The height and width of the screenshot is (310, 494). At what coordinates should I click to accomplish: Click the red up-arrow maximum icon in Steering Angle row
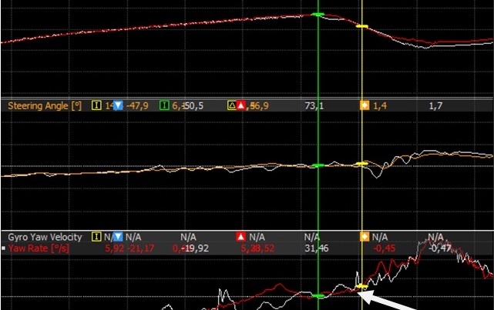[x=241, y=105]
